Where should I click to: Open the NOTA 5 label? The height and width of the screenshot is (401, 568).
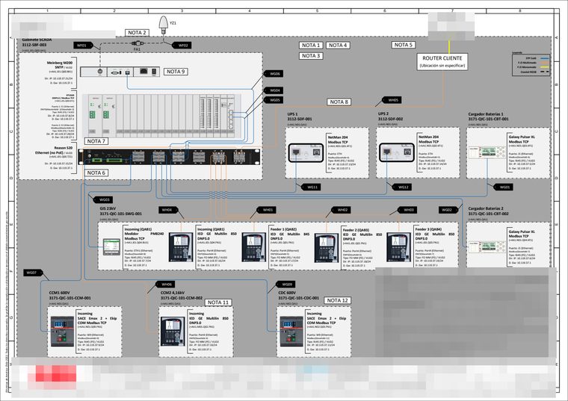click(x=403, y=45)
